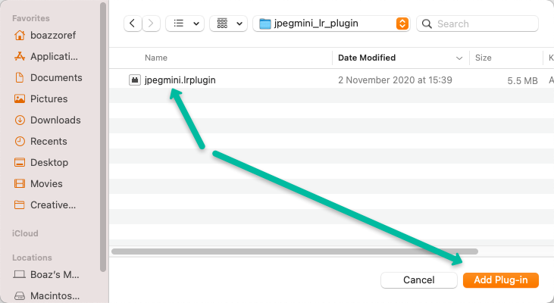The image size is (554, 303).
Task: Confirm with the Add Plug-in button
Action: click(x=501, y=280)
